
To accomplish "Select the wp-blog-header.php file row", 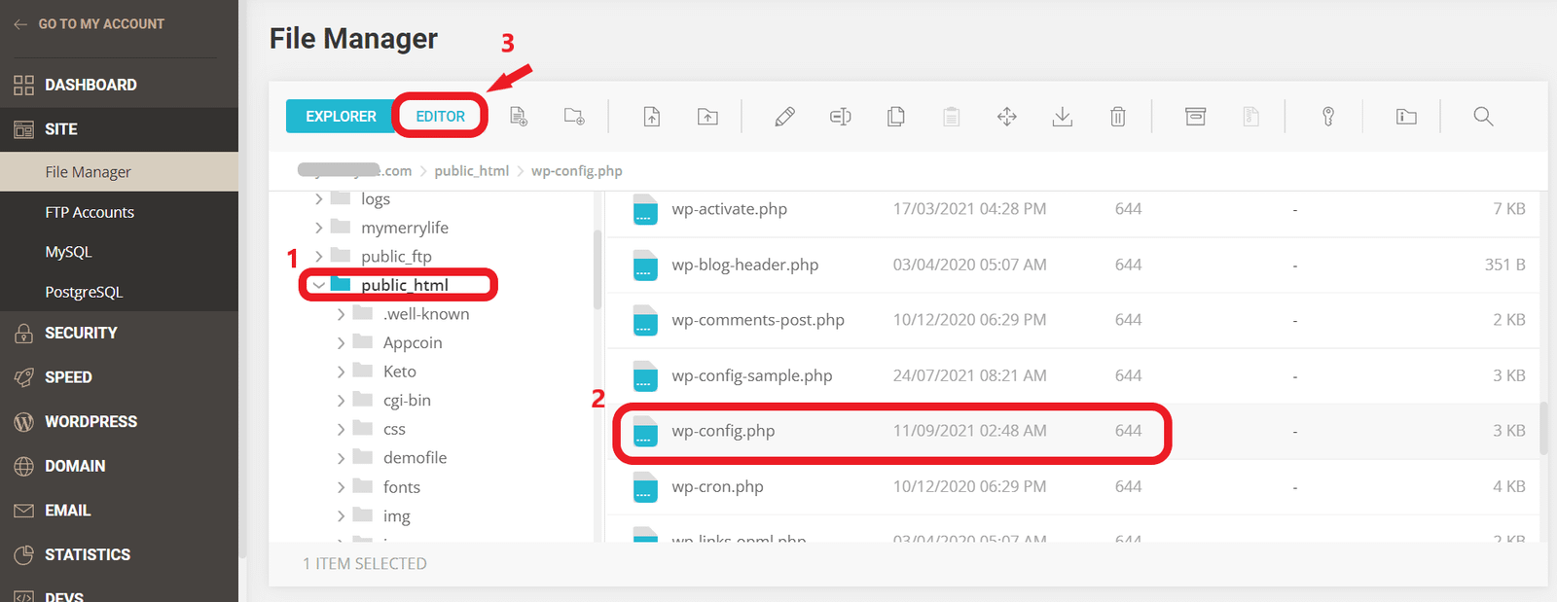I will pyautogui.click(x=1072, y=265).
